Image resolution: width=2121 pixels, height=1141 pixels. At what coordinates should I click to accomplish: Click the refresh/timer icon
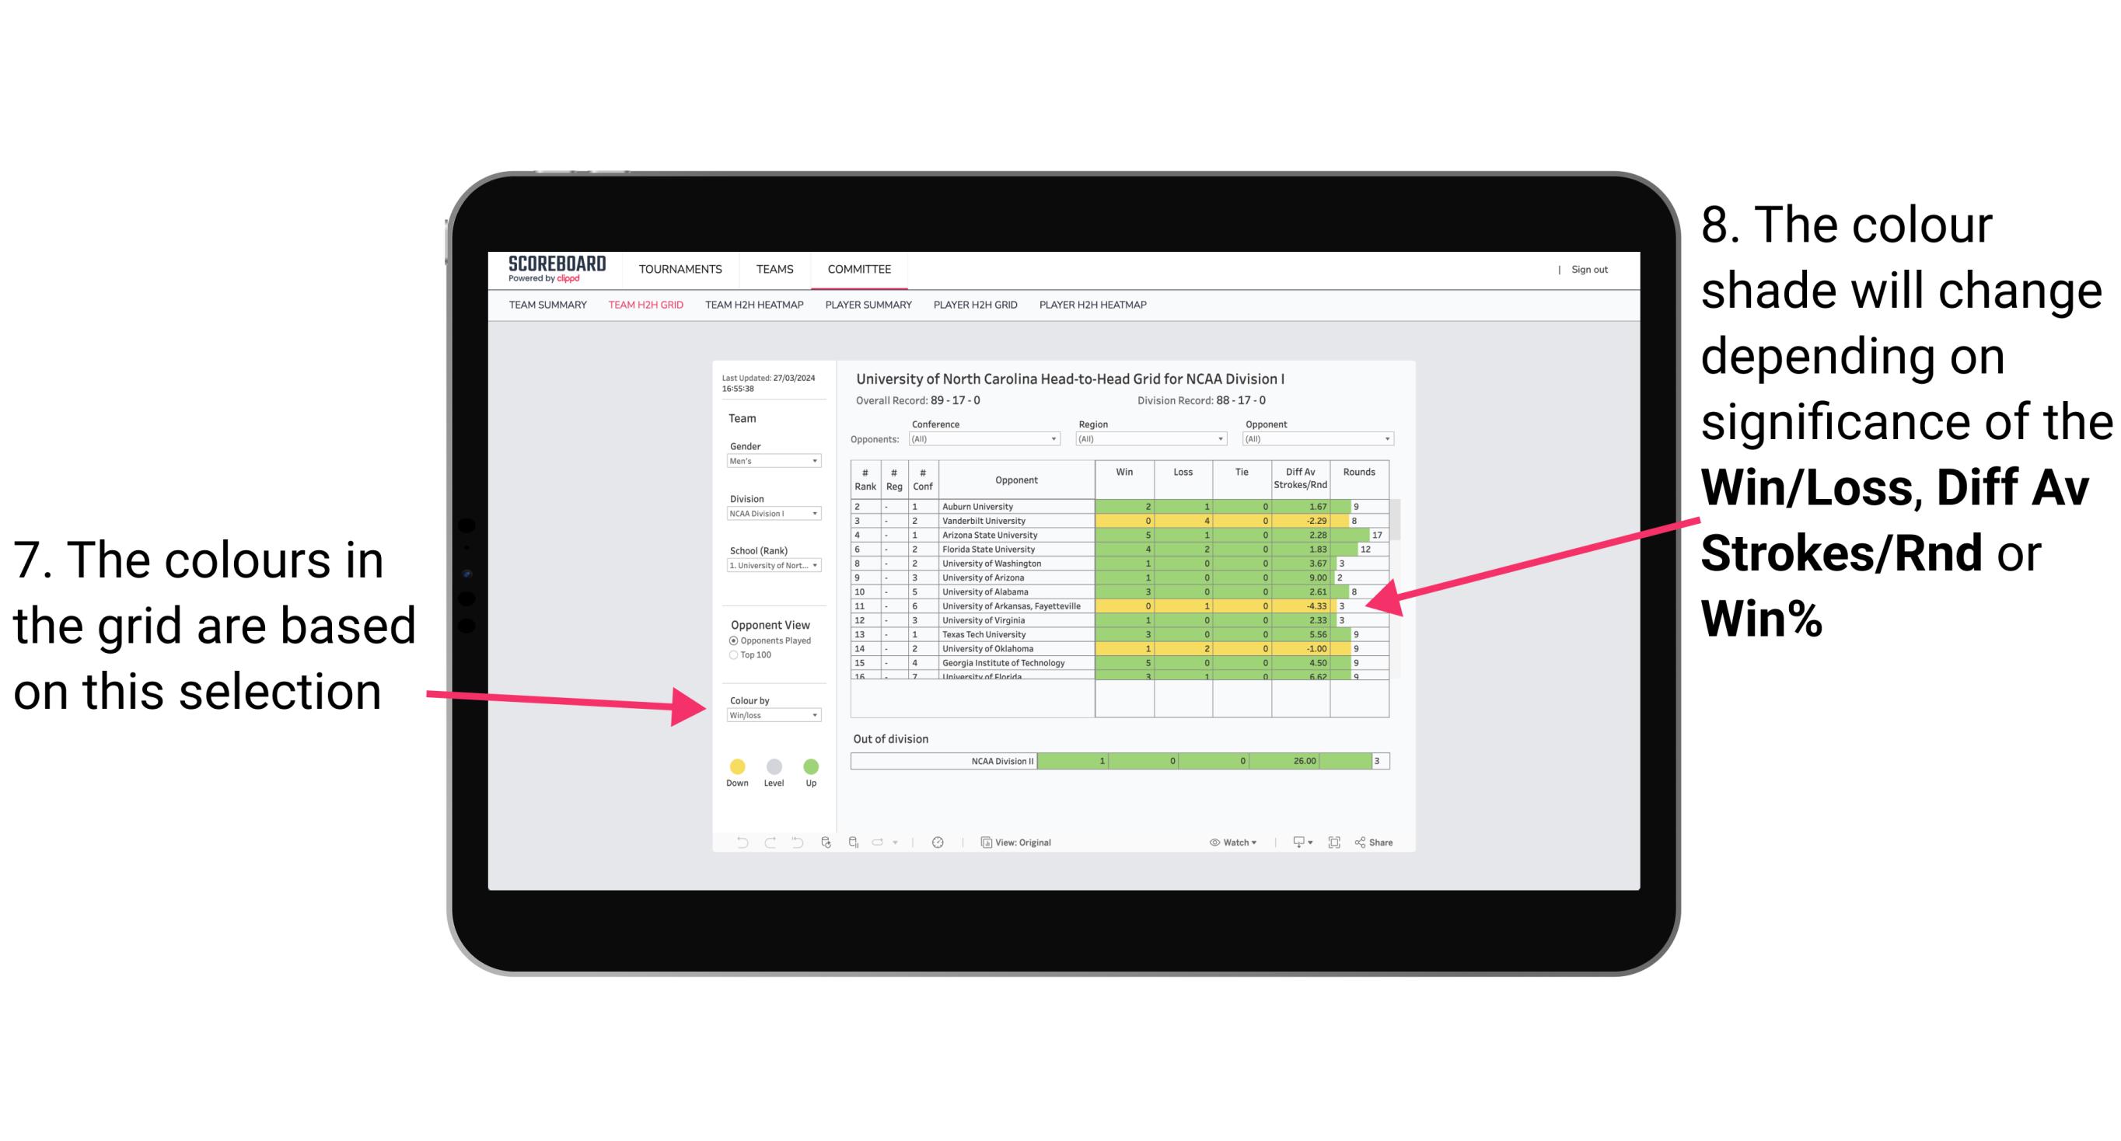tap(938, 842)
